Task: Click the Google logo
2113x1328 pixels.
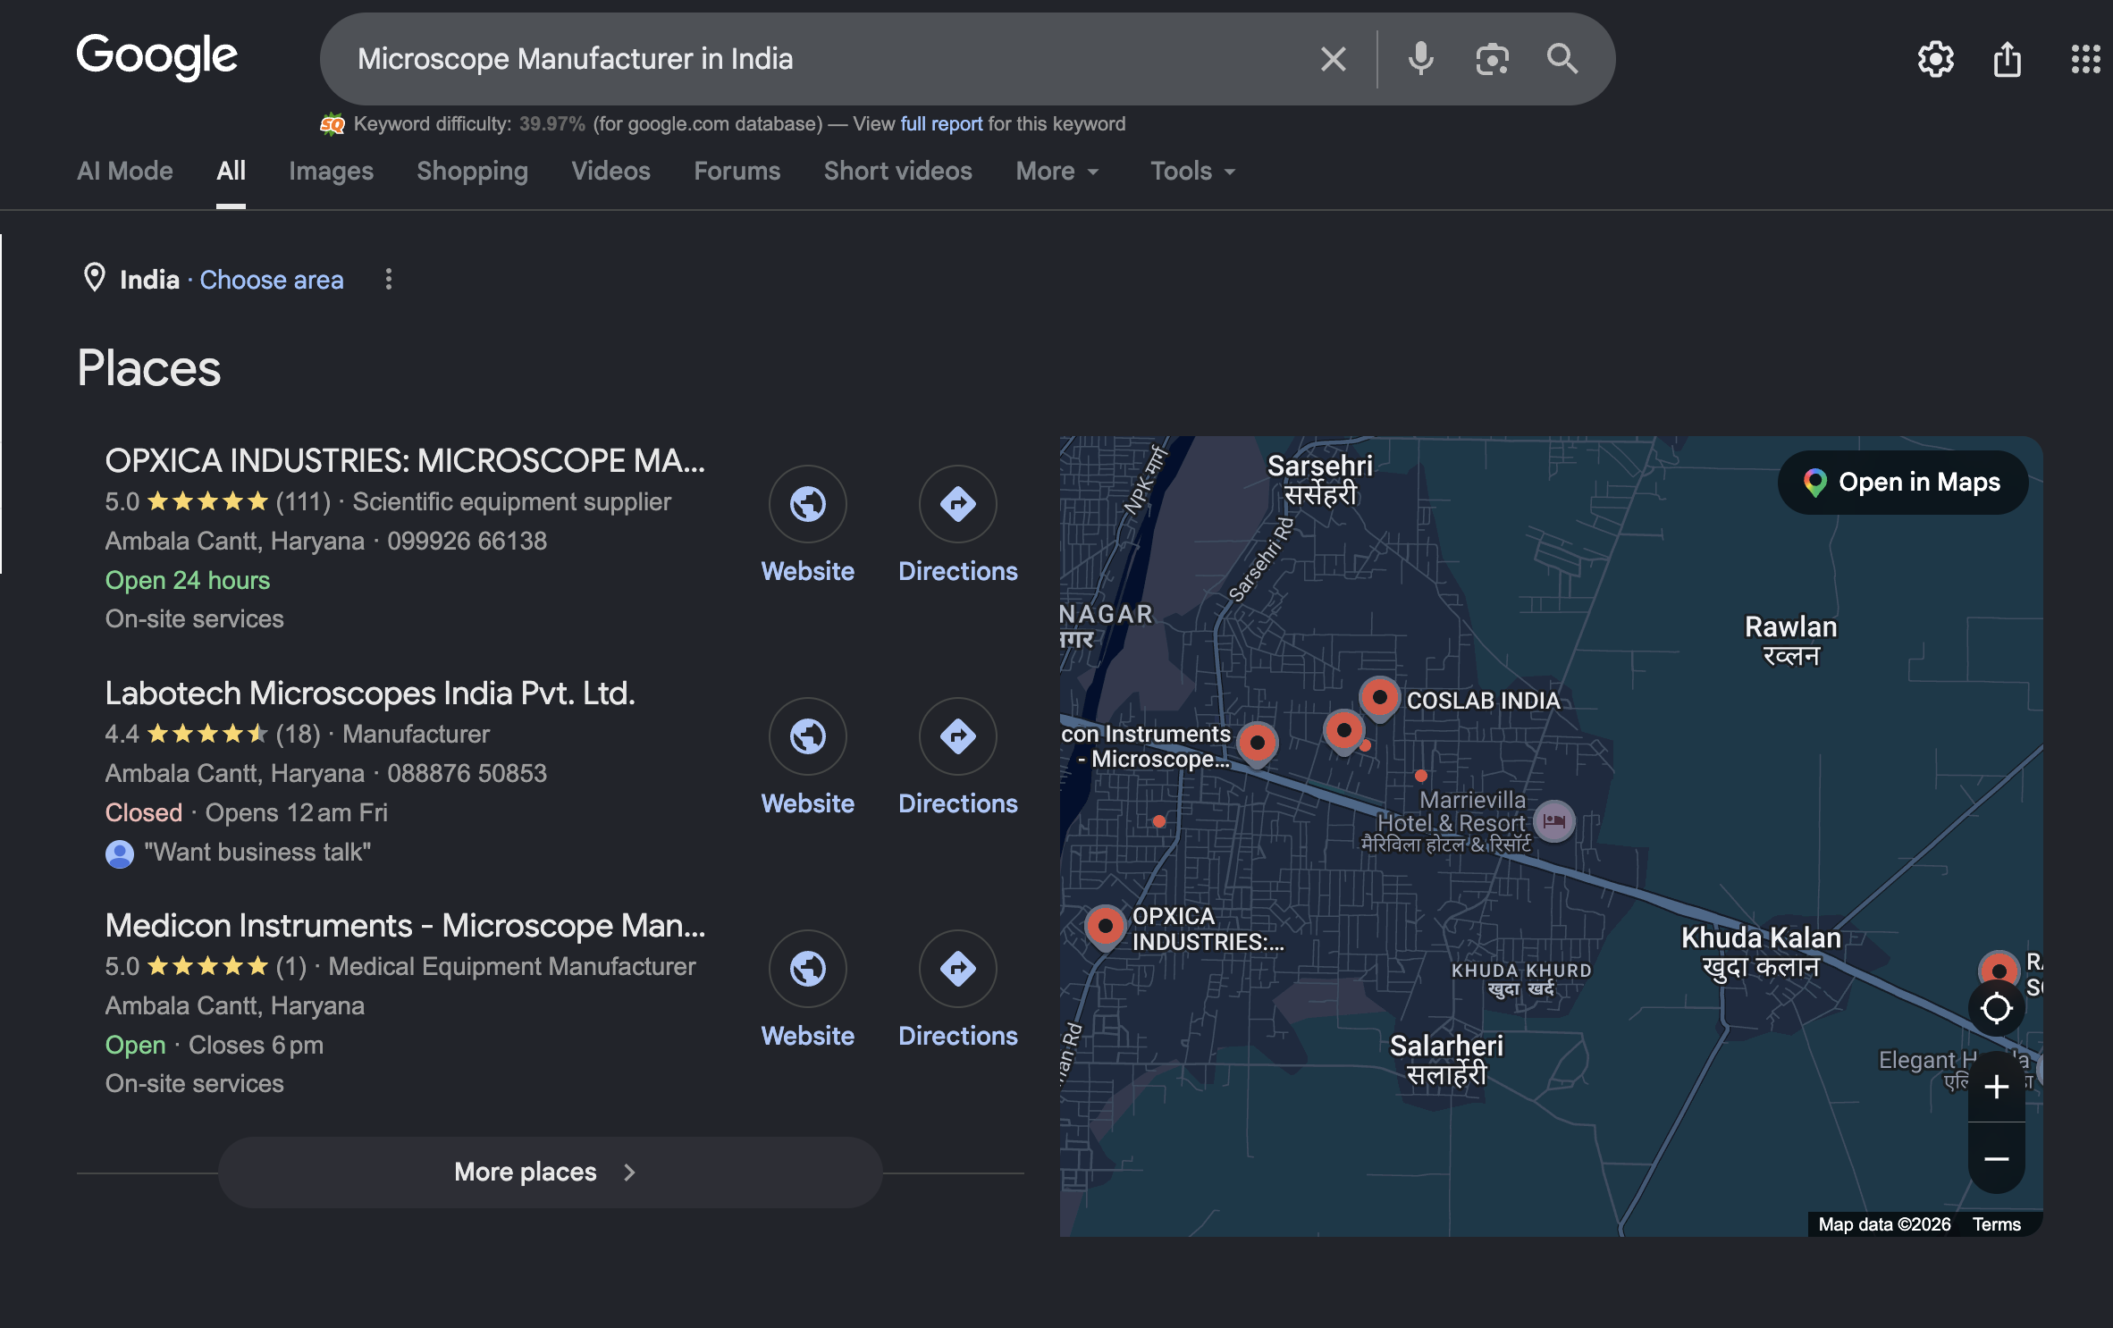Action: [x=157, y=56]
